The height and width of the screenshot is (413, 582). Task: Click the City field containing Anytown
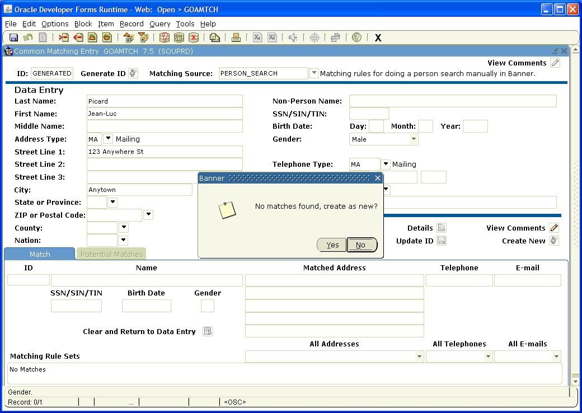(x=139, y=190)
